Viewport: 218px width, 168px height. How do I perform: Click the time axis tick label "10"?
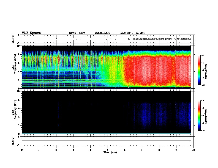pos(194,150)
